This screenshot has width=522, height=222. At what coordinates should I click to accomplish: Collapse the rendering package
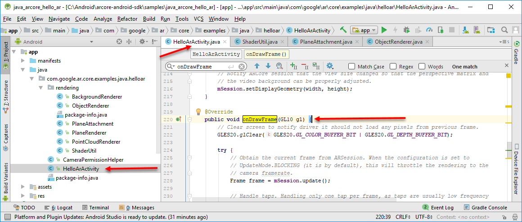click(x=40, y=88)
